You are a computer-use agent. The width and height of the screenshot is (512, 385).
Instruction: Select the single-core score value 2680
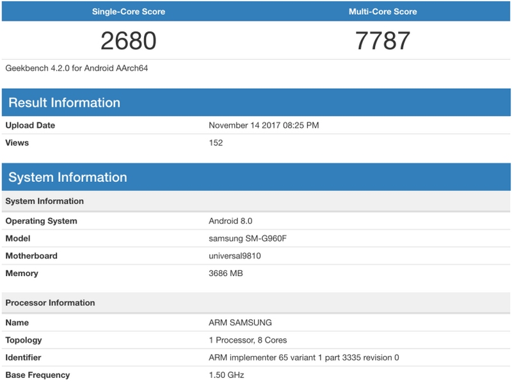pos(129,41)
